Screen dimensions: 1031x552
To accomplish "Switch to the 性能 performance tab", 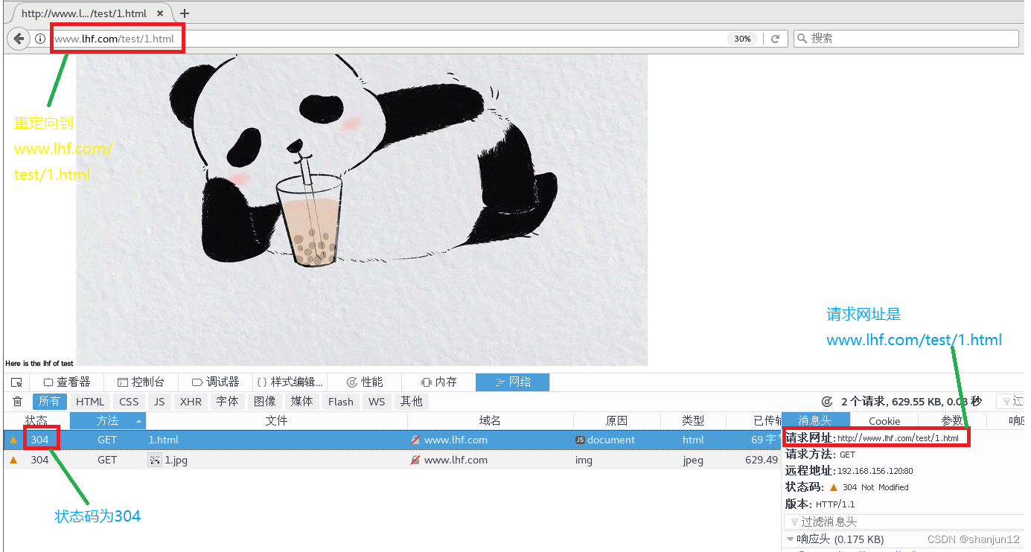I will tap(365, 382).
